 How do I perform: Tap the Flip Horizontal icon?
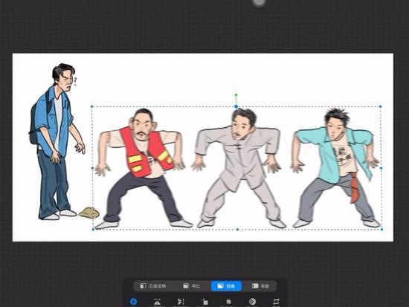click(157, 302)
